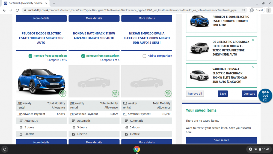This screenshot has height=154, width=273.
Task: Open Peugeot E-2008 Electric Estate title link
Action: [x=41, y=38]
